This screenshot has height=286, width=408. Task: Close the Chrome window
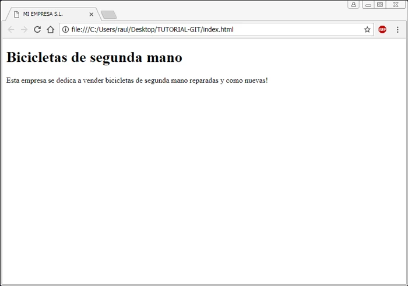396,5
